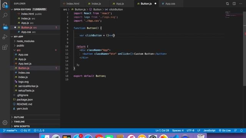Click the LF end-of-line selector
This screenshot has width=246, height=138.
point(199,130)
